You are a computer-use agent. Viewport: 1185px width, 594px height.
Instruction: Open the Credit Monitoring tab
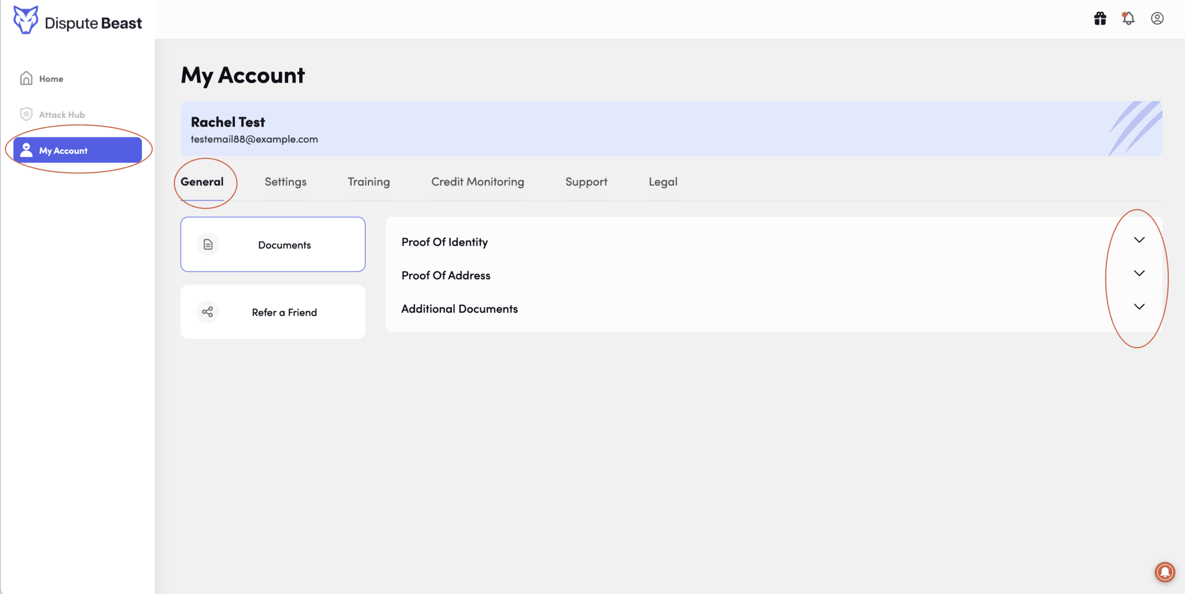[x=477, y=182]
